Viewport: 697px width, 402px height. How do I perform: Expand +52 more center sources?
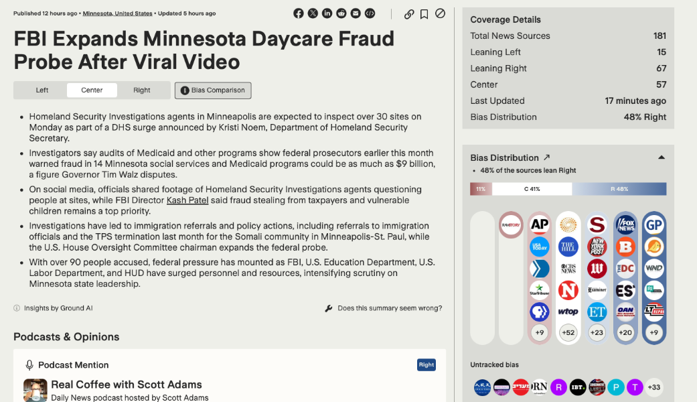click(x=568, y=332)
